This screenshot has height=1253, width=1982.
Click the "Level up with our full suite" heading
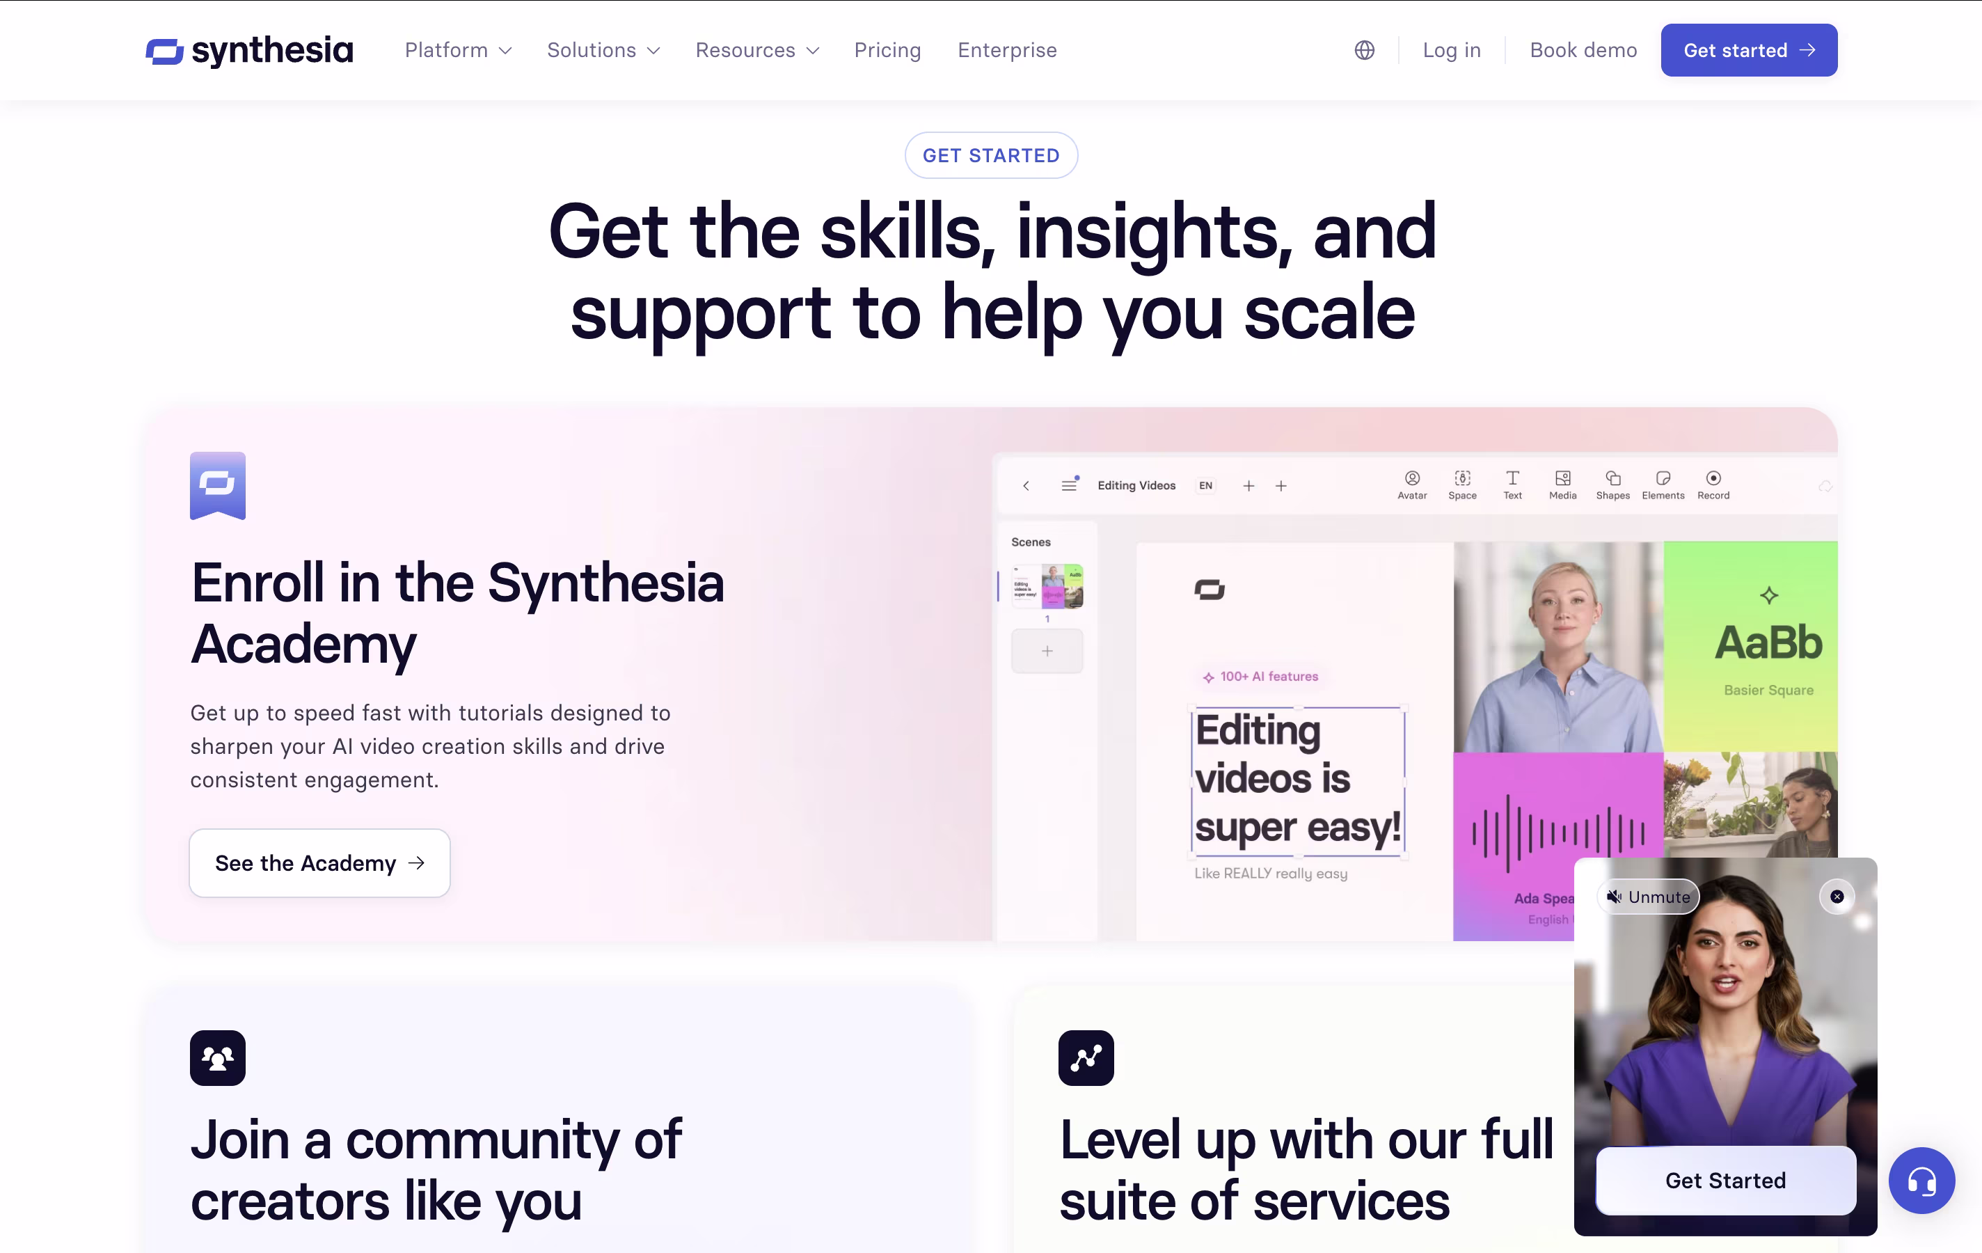(1306, 1170)
